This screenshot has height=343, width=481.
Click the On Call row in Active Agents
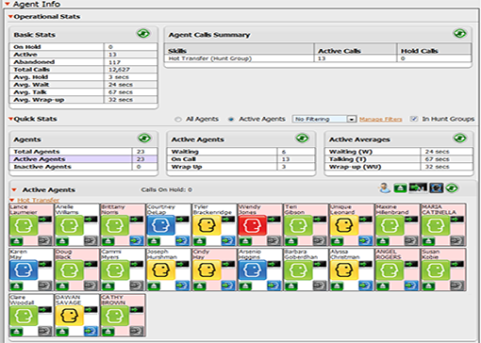tap(241, 159)
